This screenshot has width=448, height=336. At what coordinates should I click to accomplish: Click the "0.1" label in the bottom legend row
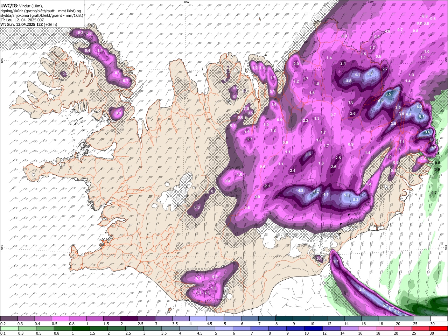point(3,333)
